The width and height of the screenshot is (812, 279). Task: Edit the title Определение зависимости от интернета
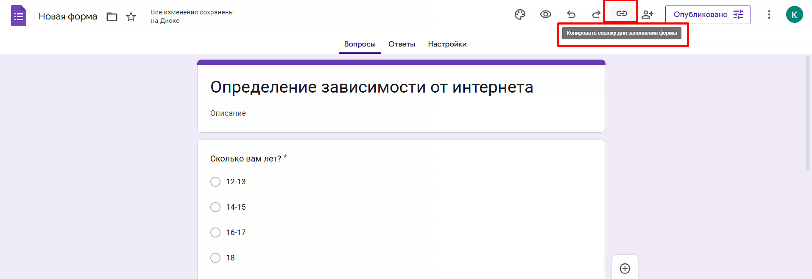[x=372, y=87]
